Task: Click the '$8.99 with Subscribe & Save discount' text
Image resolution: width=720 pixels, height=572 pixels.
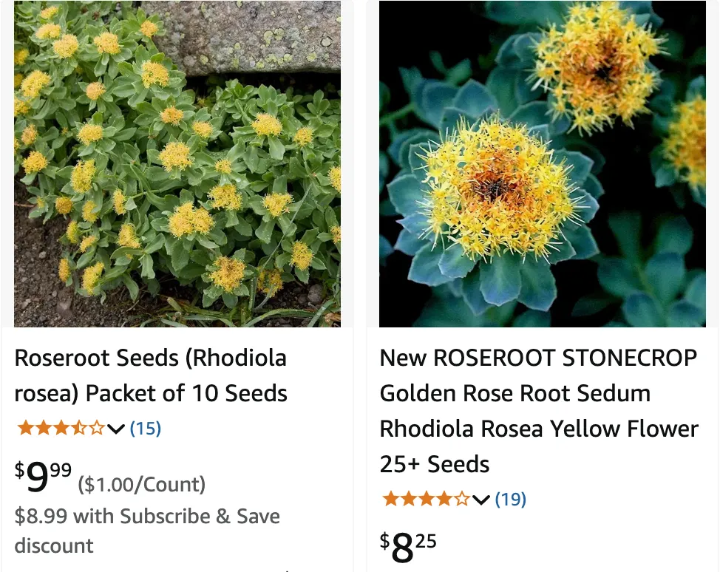Action: 147,531
